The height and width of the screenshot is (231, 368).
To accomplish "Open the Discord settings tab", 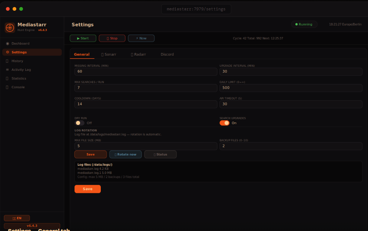I will [x=167, y=54].
